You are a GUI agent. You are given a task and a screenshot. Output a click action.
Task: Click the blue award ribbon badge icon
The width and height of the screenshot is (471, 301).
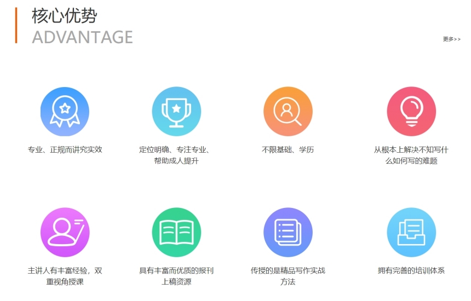tap(65, 112)
